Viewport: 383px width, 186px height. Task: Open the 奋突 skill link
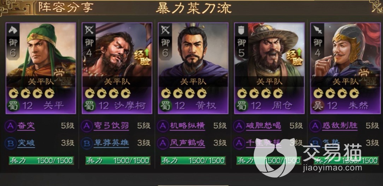tap(26, 126)
